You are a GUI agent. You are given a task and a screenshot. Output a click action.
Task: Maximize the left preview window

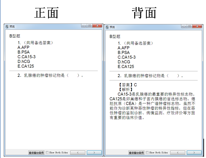coord(90,26)
